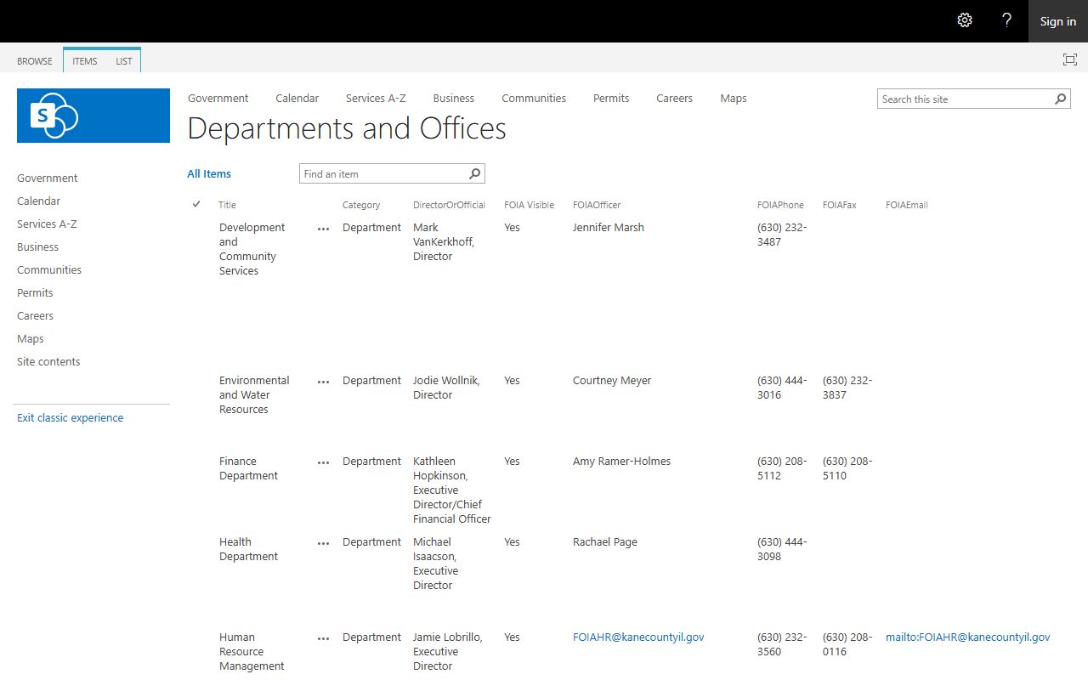This screenshot has width=1088, height=680.
Task: Sort by the FOIAPhone column header
Action: (780, 205)
